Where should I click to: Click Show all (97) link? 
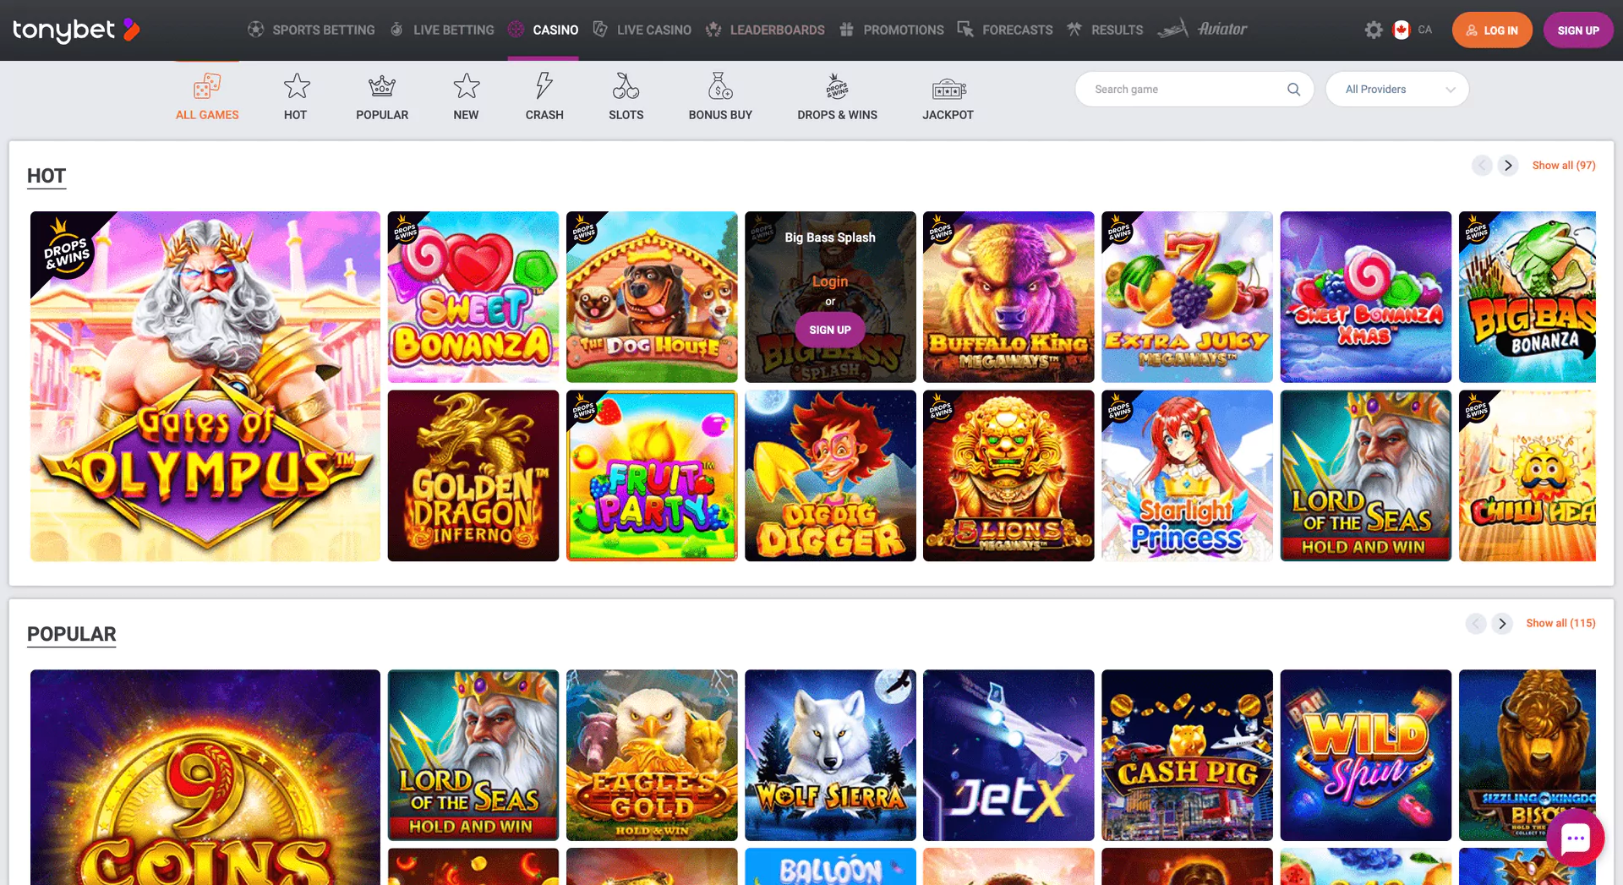coord(1564,166)
